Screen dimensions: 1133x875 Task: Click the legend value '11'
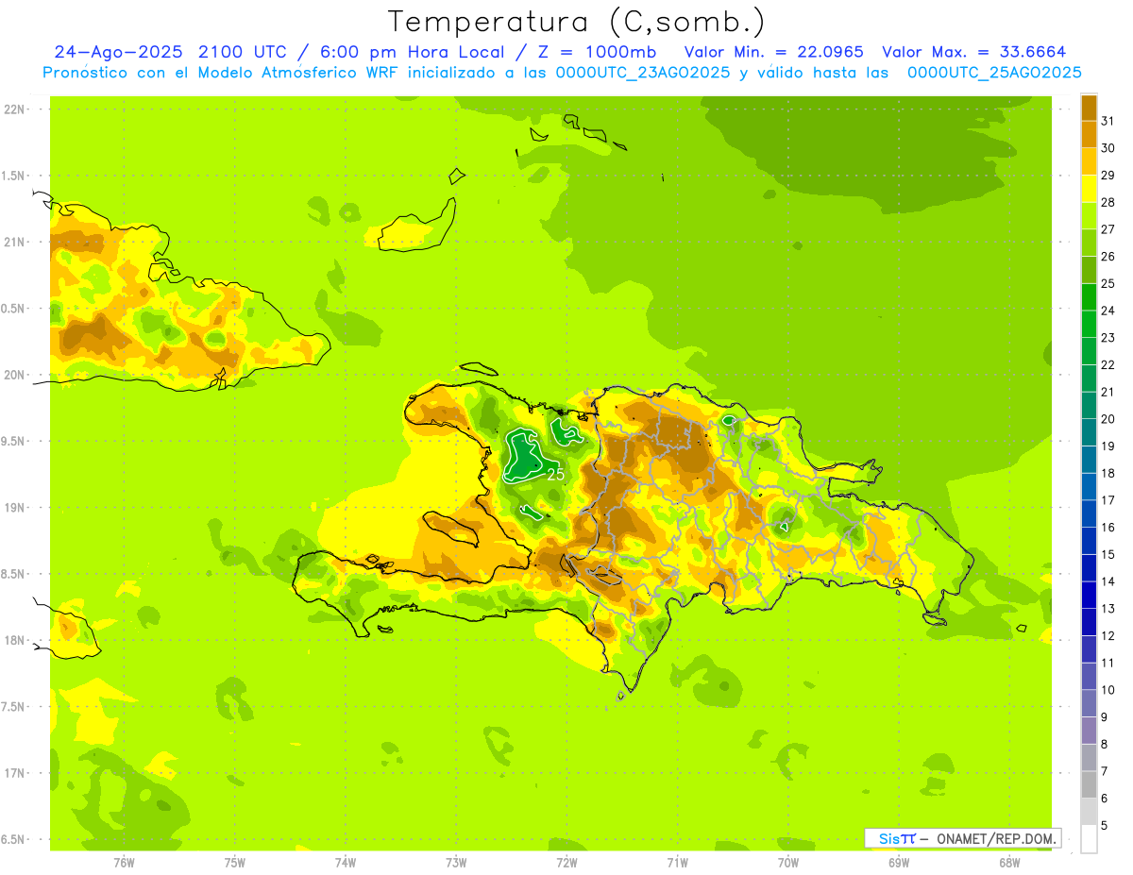pos(1108,663)
